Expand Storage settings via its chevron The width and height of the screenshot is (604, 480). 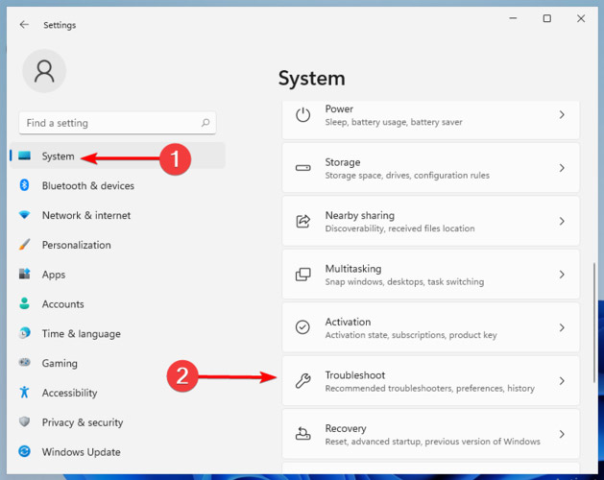[562, 168]
